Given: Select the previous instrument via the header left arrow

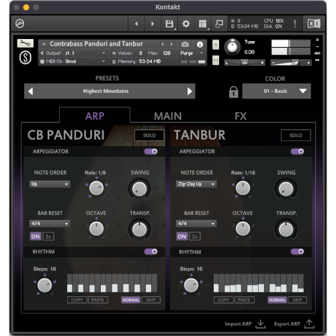Looking at the screenshot, I should (x=163, y=44).
